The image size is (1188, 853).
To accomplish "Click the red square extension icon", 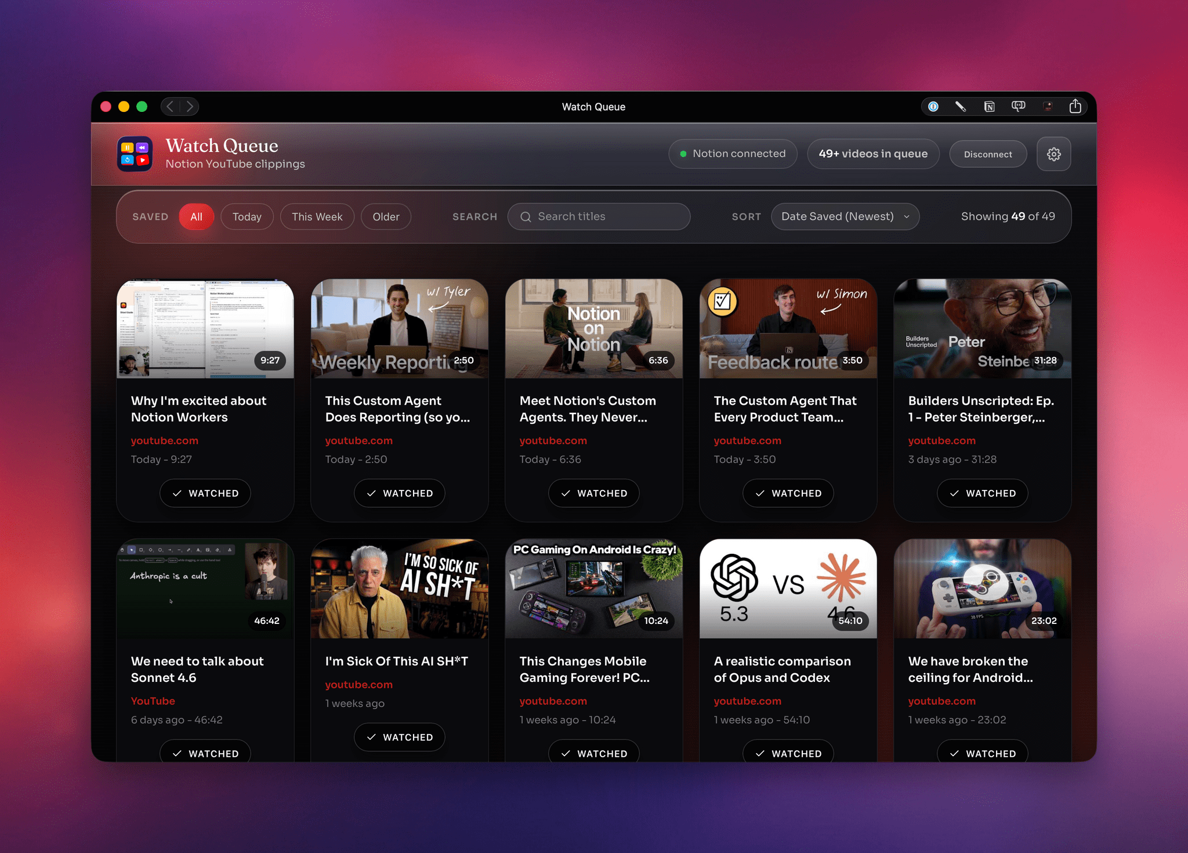I will click(x=1048, y=107).
